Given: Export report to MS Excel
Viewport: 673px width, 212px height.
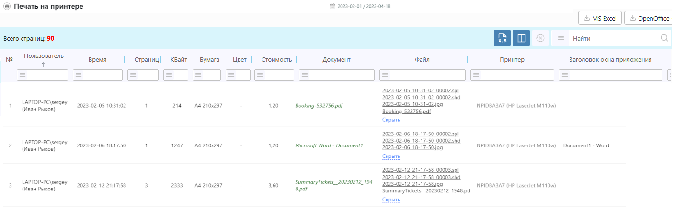Looking at the screenshot, I should tap(600, 18).
